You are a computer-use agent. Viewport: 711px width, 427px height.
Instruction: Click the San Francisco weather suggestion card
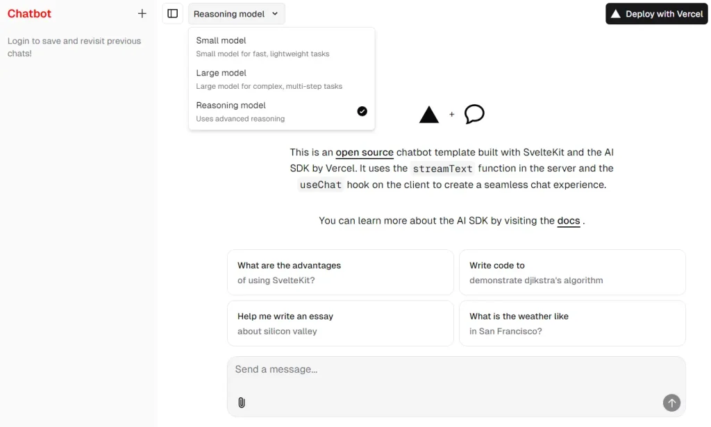coord(572,323)
